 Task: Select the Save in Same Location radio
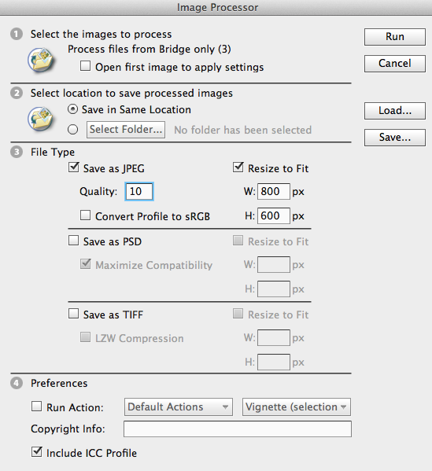coord(72,109)
